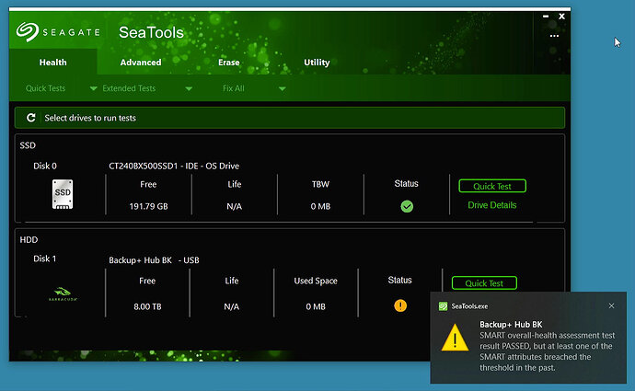Run Quick Test on the CT240BX500SSD1 drive
The image size is (635, 391).
click(x=492, y=186)
